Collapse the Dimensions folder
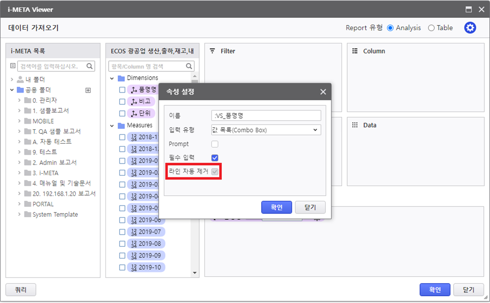 pyautogui.click(x=112, y=78)
